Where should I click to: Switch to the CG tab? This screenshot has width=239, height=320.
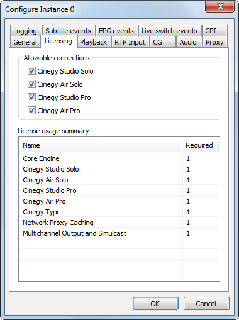(162, 42)
